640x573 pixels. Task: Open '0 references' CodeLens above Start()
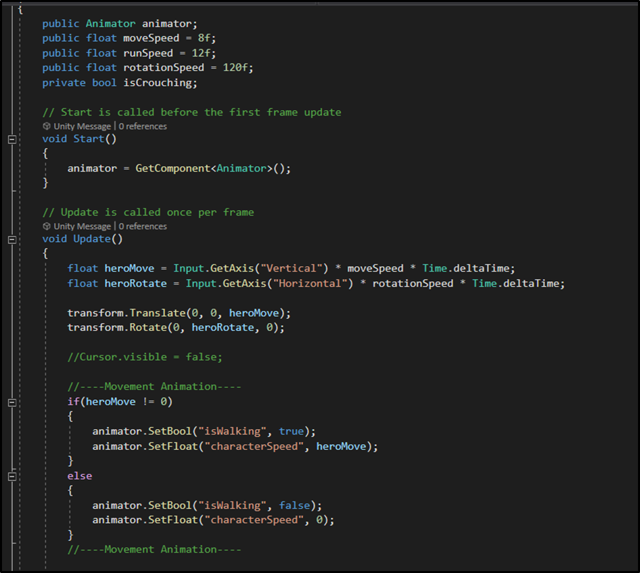(143, 126)
